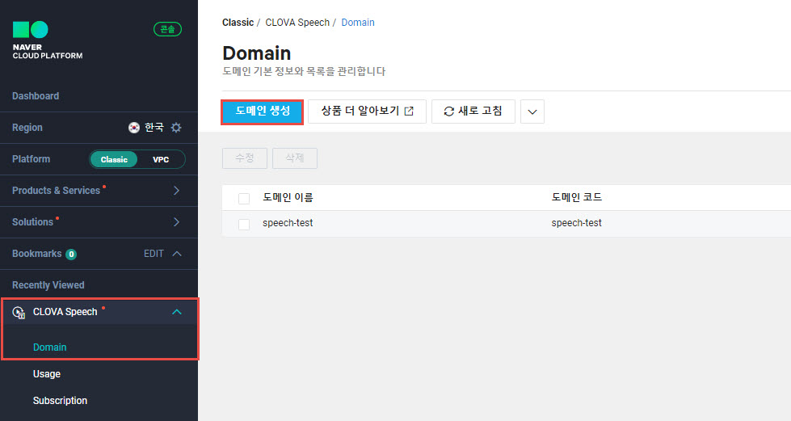791x421 pixels.
Task: Switch platform to VPC
Action: [161, 159]
